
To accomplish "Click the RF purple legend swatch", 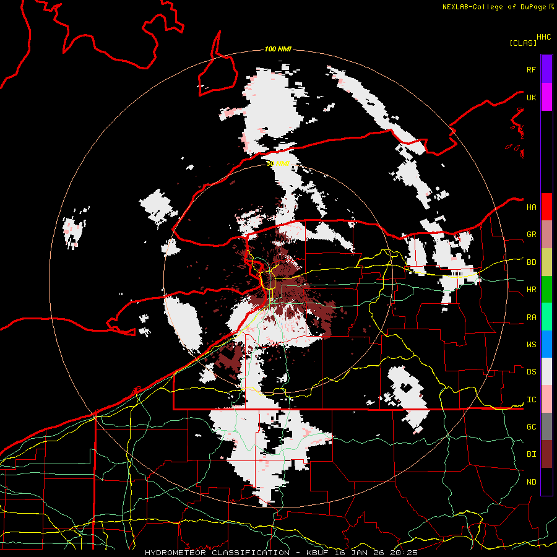I will 546,69.
